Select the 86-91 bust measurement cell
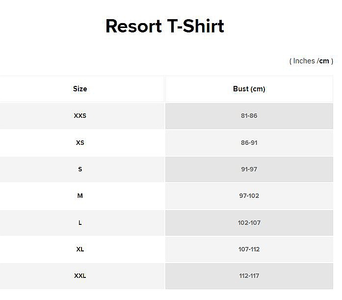The image size is (342, 300). (249, 143)
